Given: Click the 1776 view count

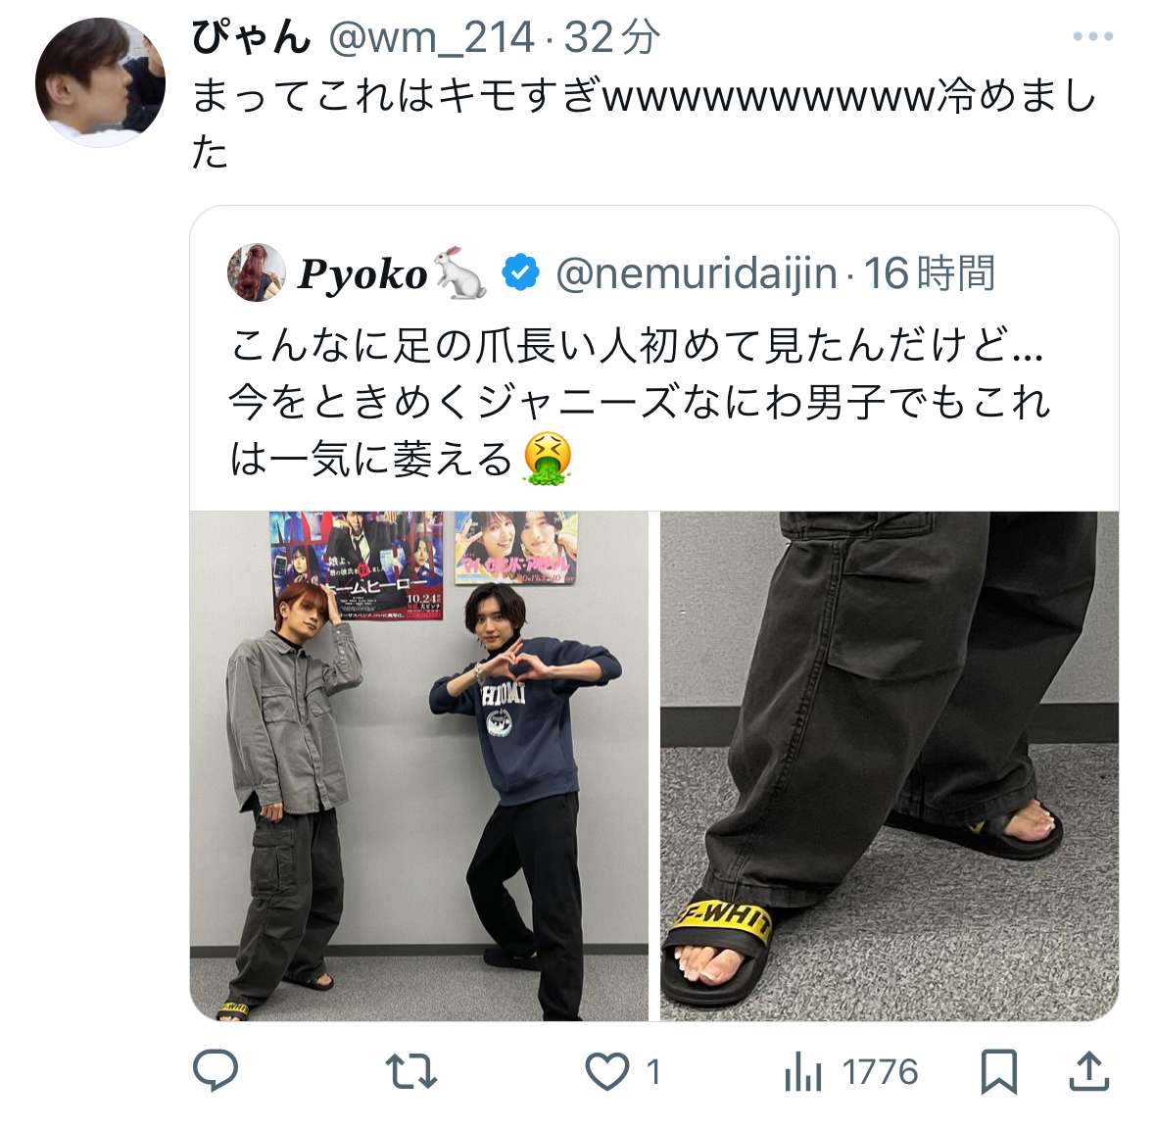Looking at the screenshot, I should (x=881, y=1072).
